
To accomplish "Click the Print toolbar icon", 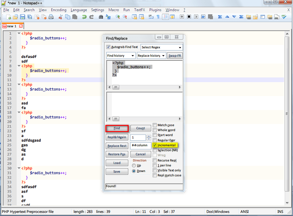I will [x=51, y=17].
